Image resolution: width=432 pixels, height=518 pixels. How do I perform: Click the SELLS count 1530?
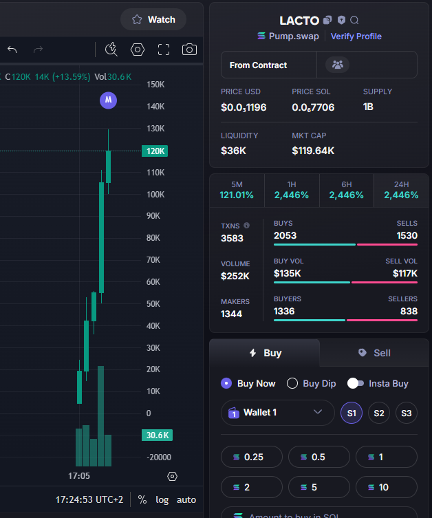[407, 235]
